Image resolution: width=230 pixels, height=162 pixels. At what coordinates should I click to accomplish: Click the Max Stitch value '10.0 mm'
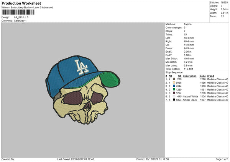coord(189,58)
